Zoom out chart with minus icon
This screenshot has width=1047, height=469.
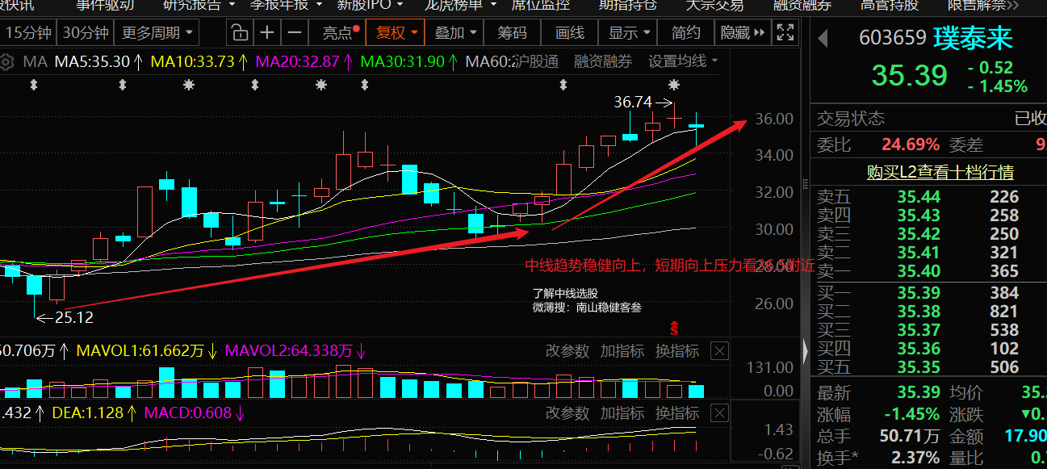click(295, 33)
